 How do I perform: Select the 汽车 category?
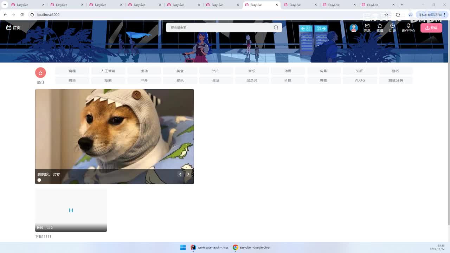[x=216, y=71]
